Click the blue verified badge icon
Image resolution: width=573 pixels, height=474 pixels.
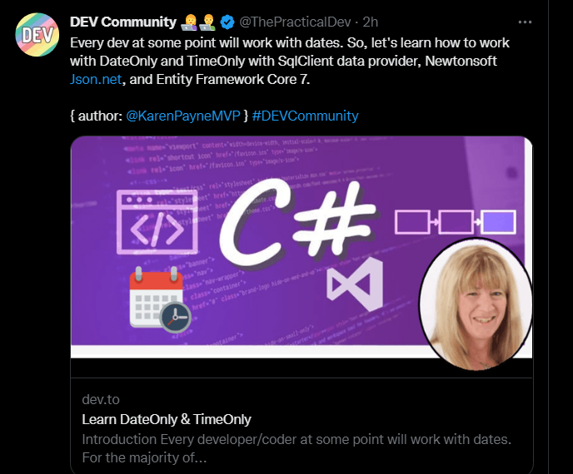227,22
